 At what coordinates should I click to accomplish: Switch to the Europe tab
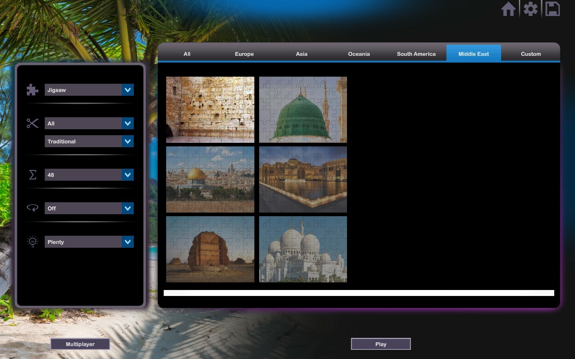point(244,54)
